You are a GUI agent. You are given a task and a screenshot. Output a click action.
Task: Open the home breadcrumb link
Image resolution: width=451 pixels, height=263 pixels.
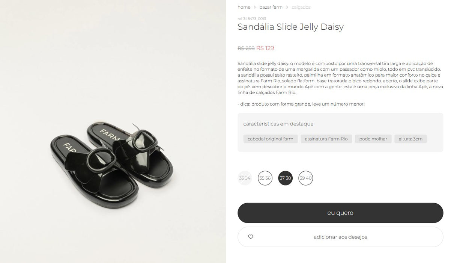coord(244,7)
